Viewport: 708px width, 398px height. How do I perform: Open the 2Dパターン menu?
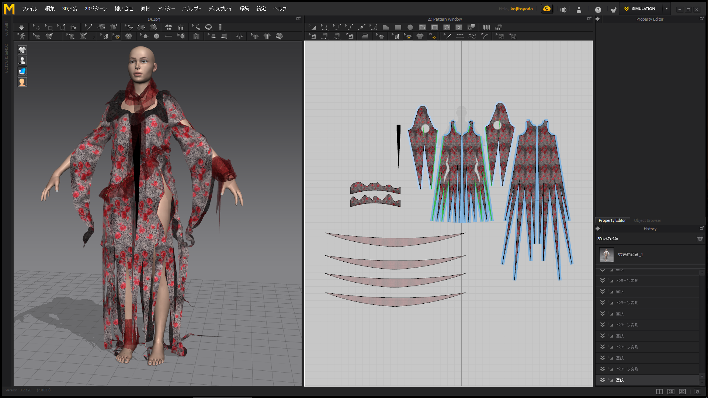pos(96,9)
